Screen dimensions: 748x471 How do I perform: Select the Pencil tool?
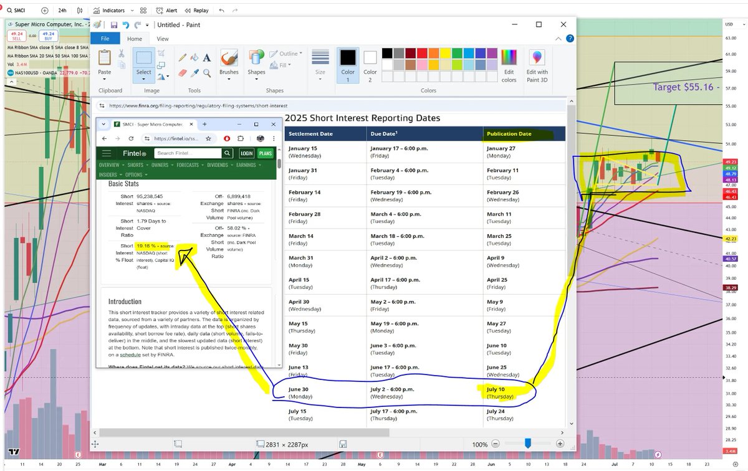click(183, 57)
